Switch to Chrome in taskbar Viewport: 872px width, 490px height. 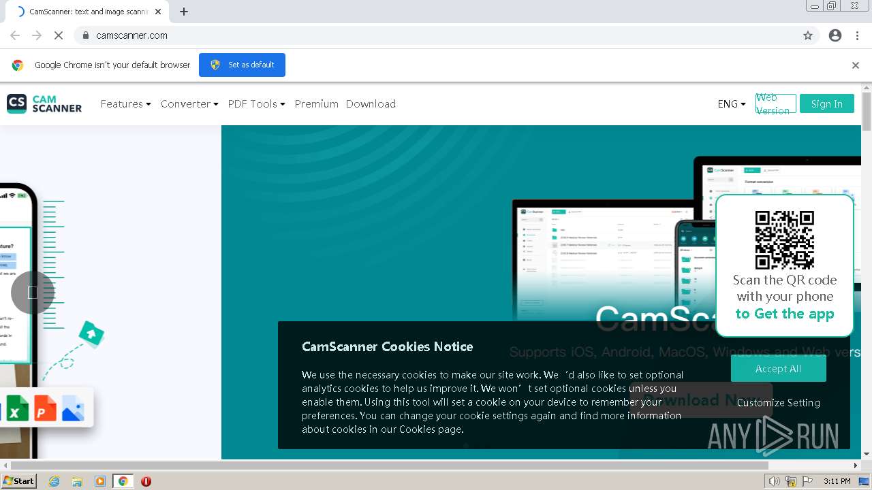(x=123, y=481)
